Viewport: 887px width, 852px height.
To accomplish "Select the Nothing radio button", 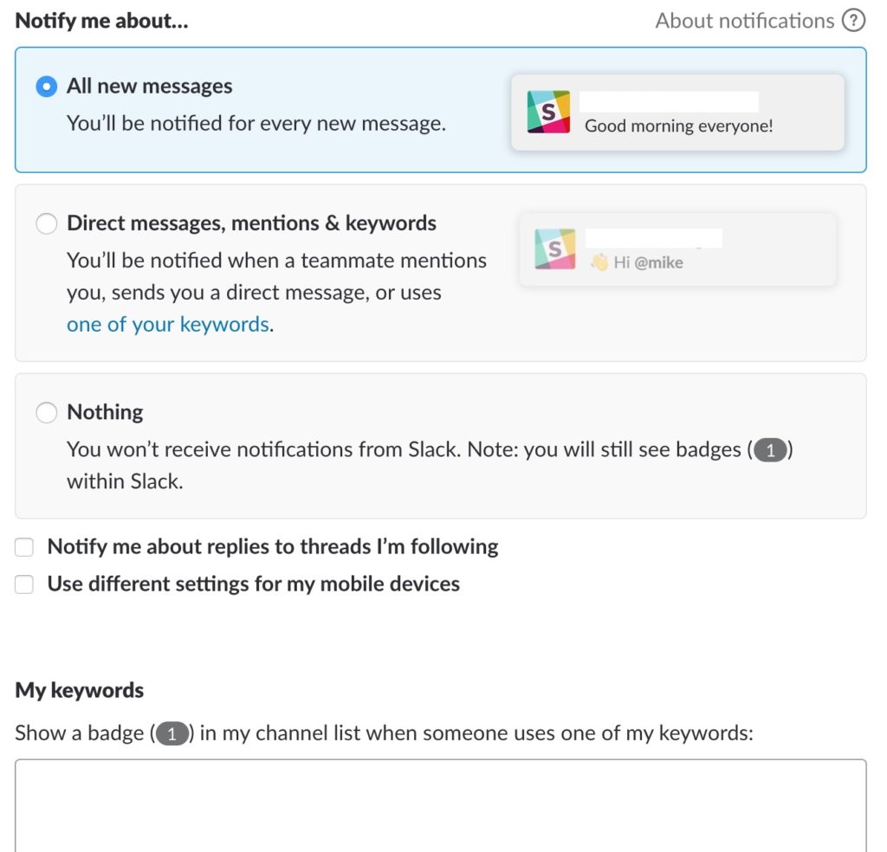I will click(x=46, y=412).
